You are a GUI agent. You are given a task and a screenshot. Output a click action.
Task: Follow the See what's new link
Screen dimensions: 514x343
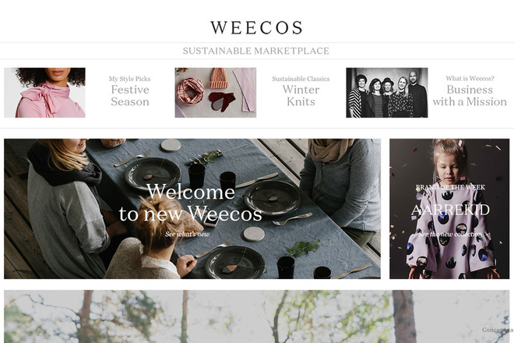(x=187, y=234)
